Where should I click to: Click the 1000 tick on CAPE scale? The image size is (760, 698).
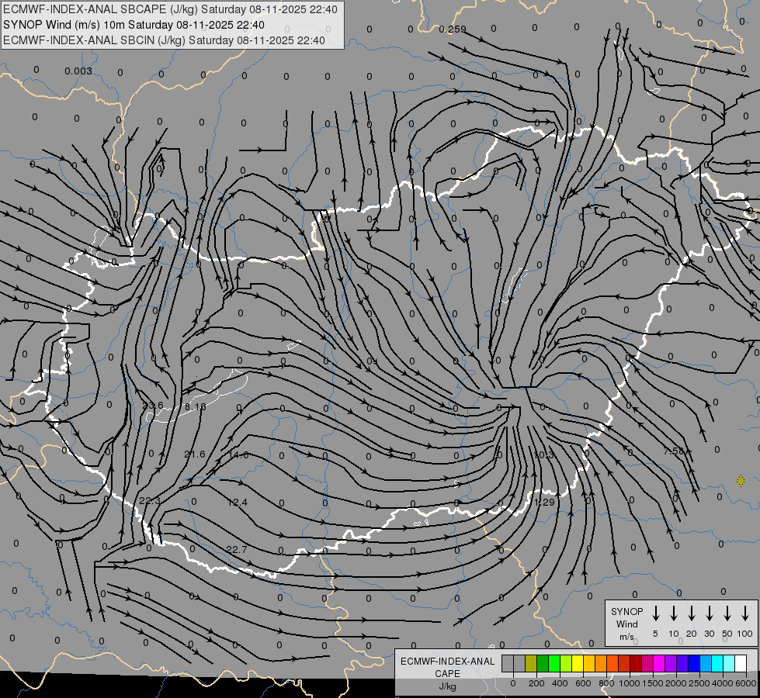click(630, 683)
